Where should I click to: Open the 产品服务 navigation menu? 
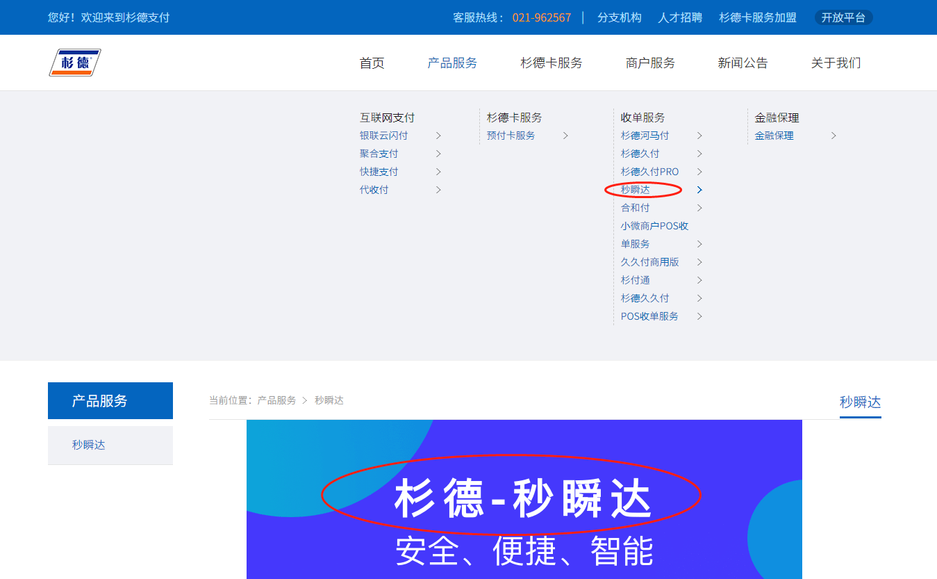452,63
